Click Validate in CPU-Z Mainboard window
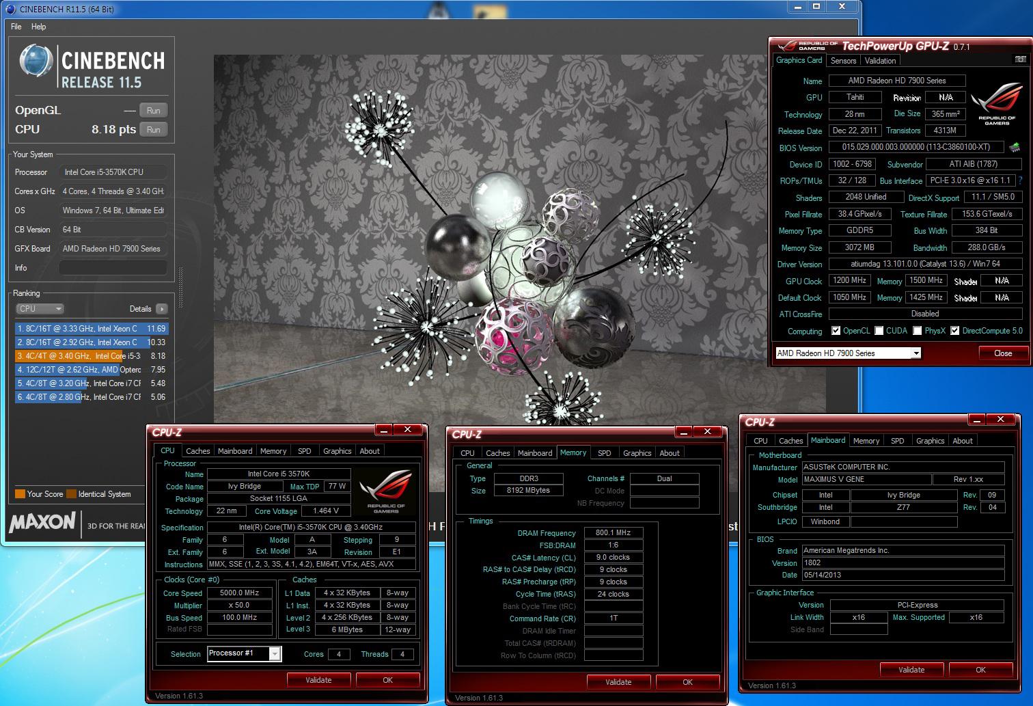 [x=911, y=670]
